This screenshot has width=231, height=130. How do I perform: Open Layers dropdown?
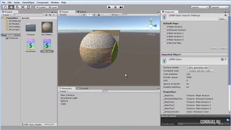(200, 7)
